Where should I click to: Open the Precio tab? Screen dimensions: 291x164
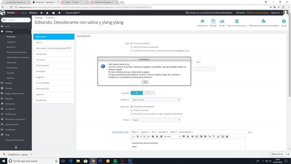pos(54,42)
